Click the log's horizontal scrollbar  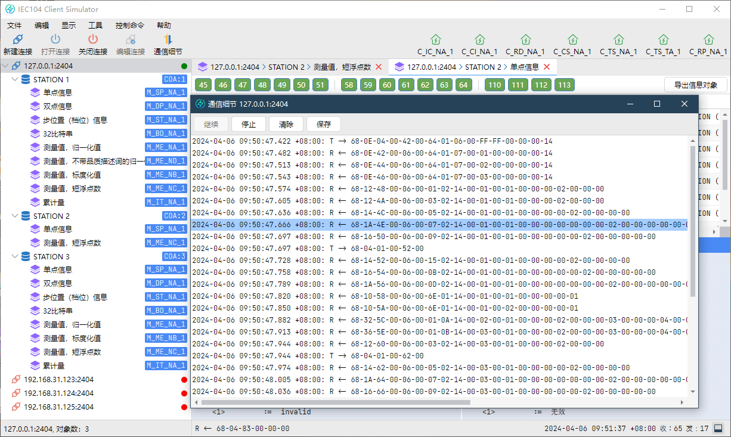tap(331, 402)
